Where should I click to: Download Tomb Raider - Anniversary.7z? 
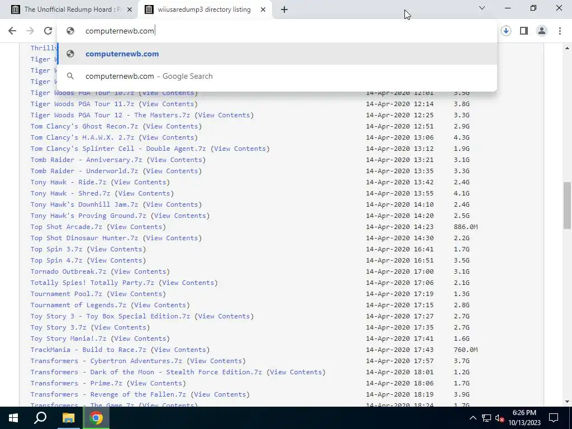tap(87, 160)
